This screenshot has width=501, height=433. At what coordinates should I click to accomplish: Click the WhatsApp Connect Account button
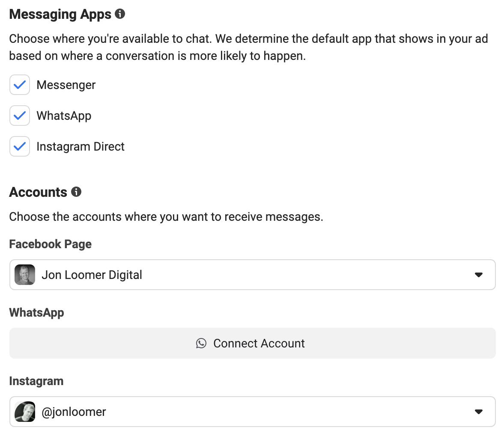[x=252, y=343]
